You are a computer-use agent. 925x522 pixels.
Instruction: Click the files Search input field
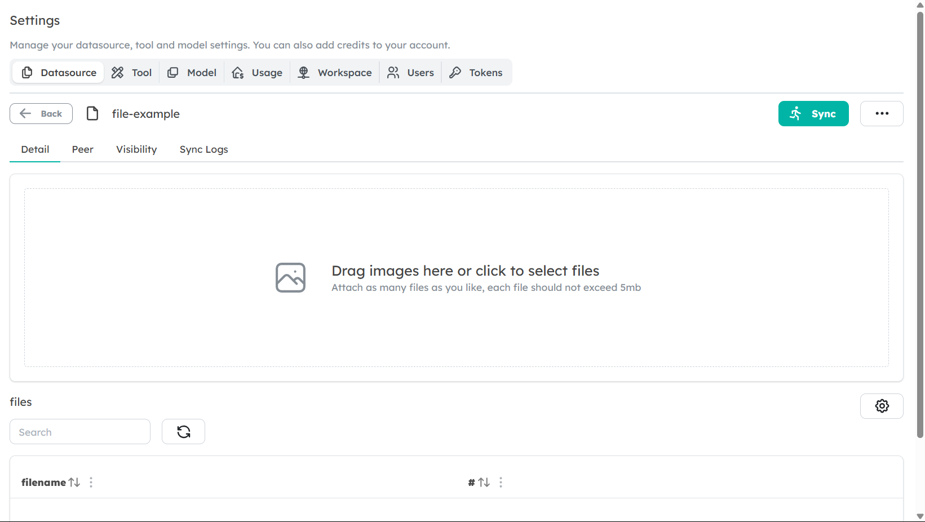[80, 432]
